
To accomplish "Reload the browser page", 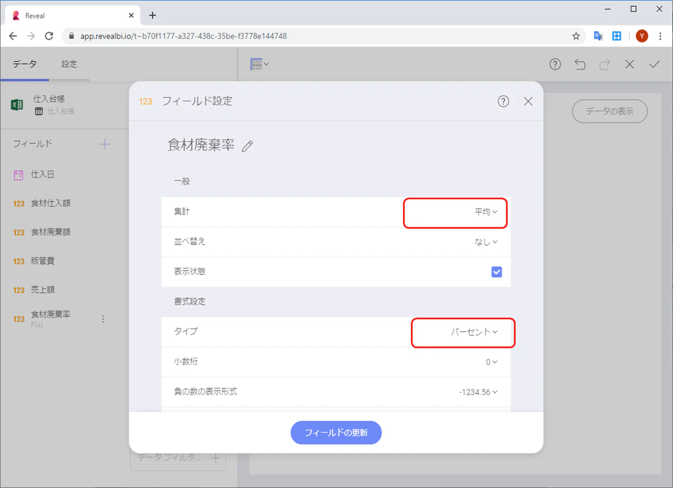I will [49, 36].
